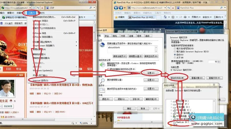Click 设置(S) button under browsing history
This screenshot has height=129, width=231.
(x=151, y=73)
